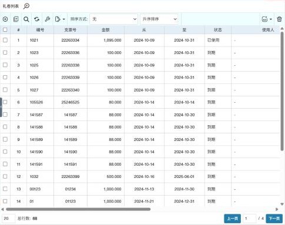Expand the ascending order dropdown
Image resolution: width=285 pixels, height=225 pixels.
[159, 19]
